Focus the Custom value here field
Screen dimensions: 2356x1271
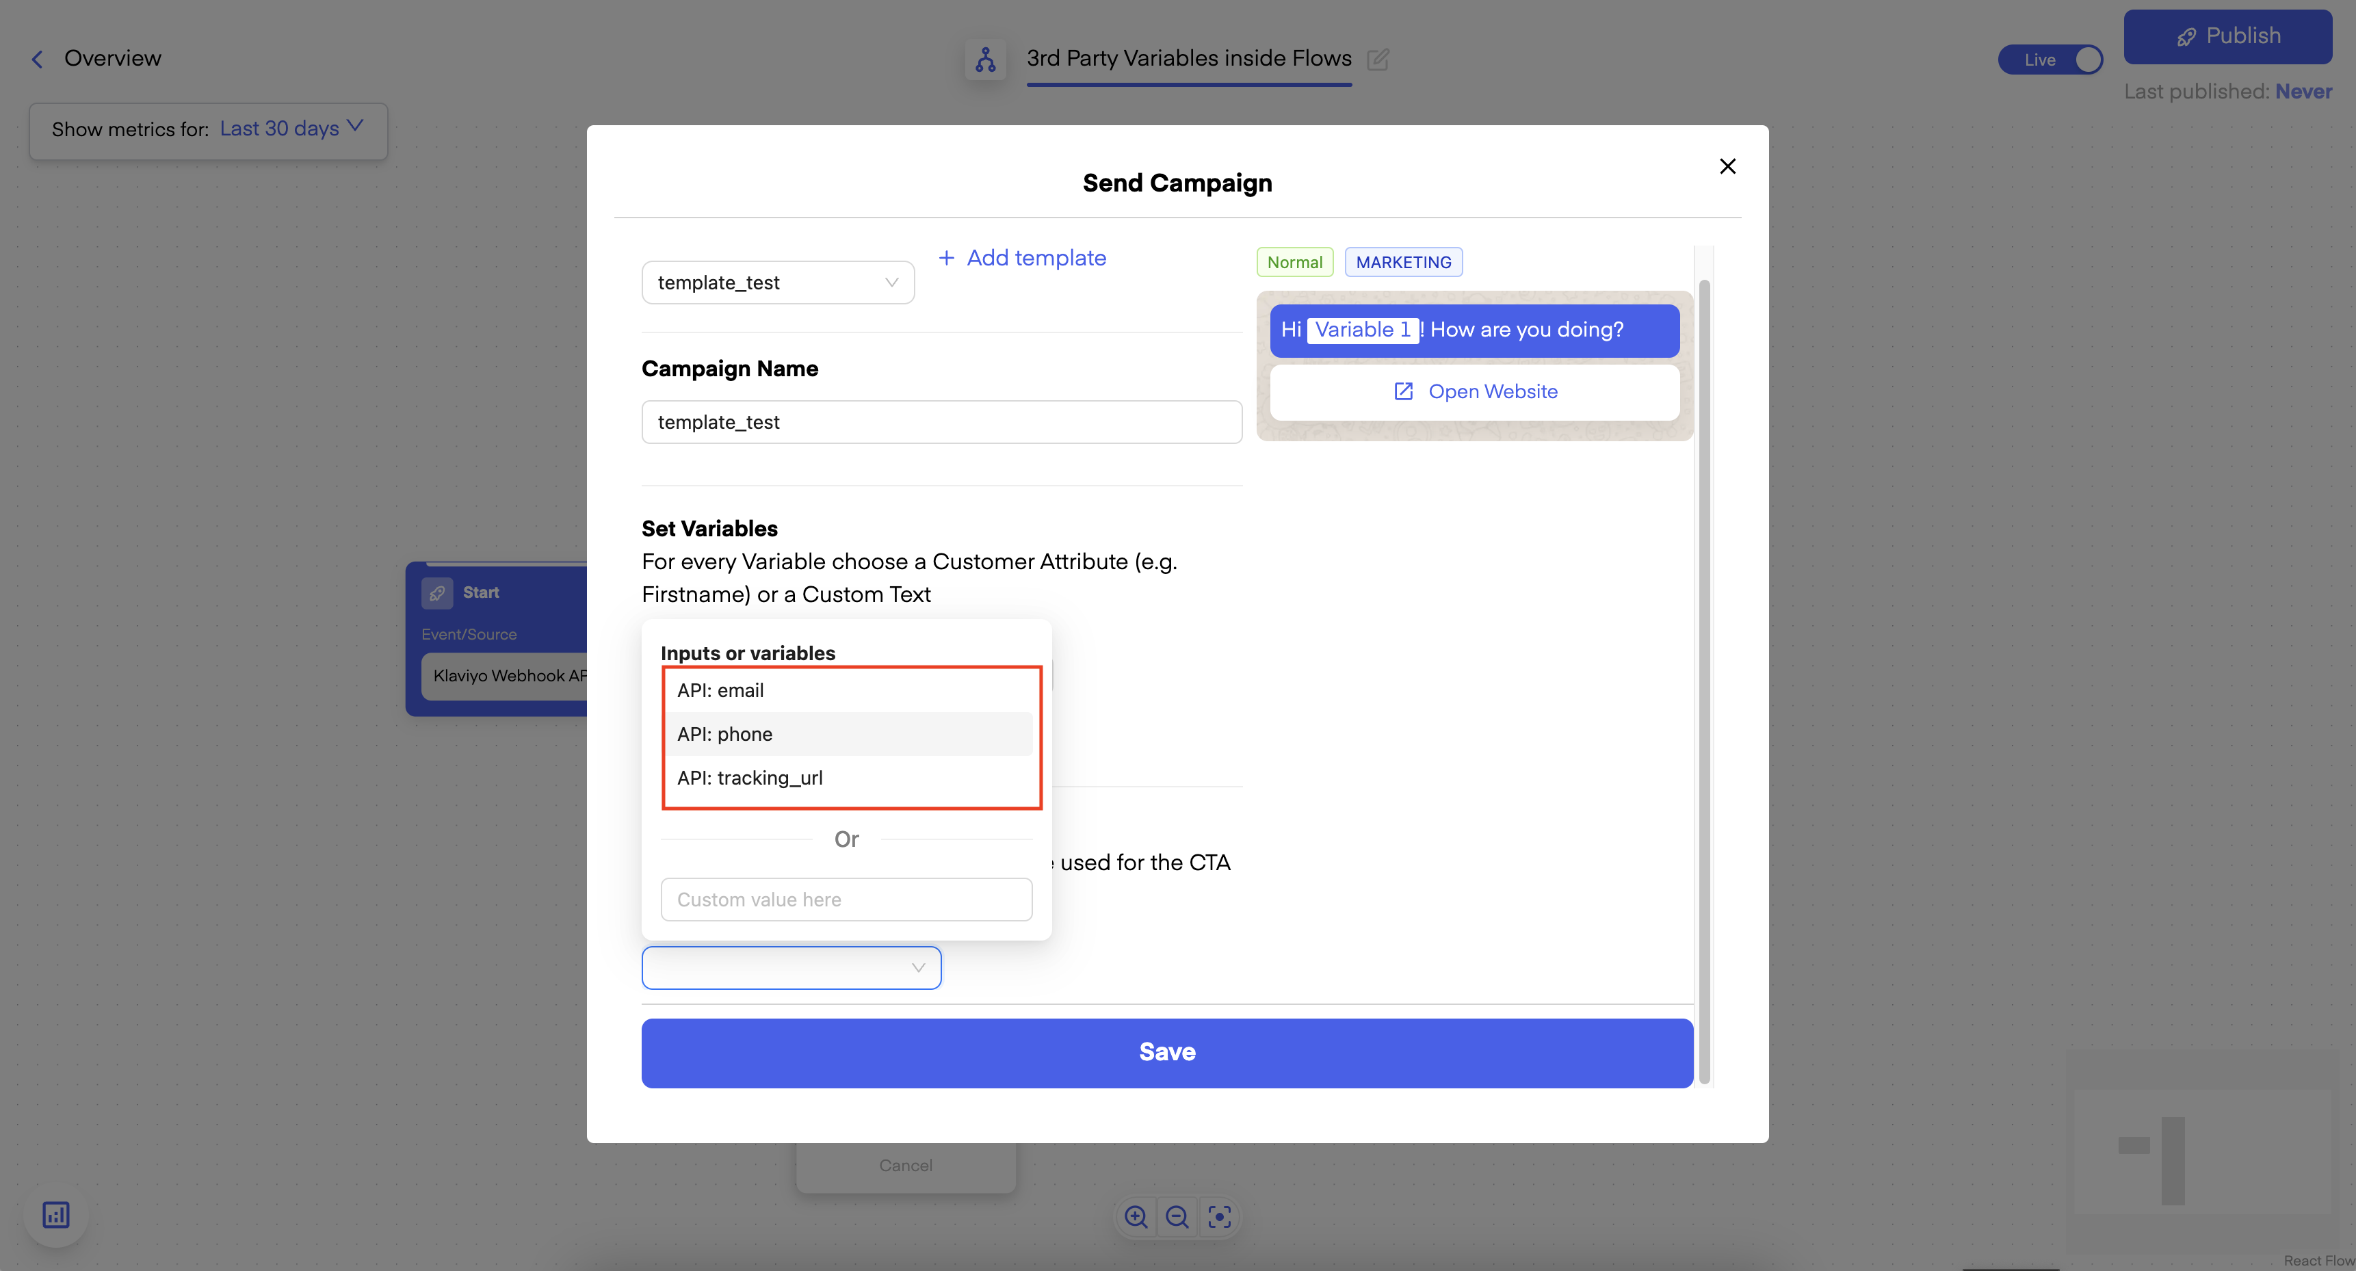point(846,900)
